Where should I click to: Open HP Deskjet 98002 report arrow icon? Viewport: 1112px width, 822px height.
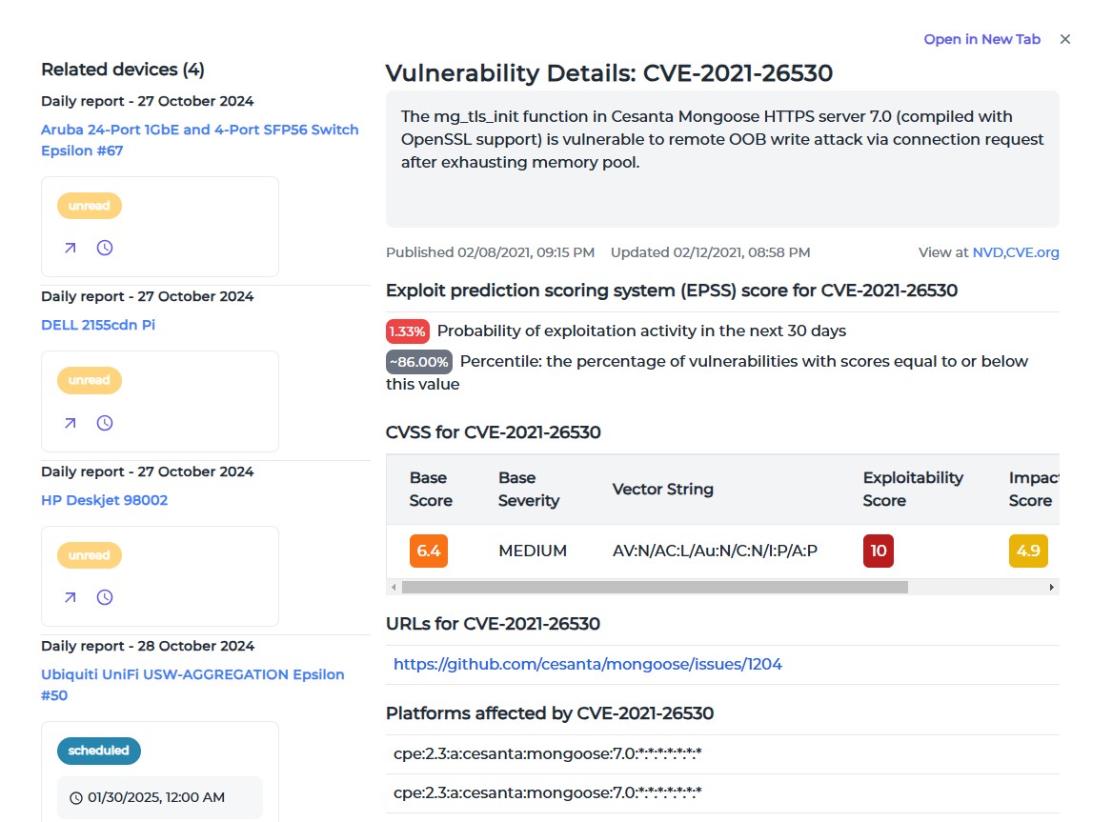click(x=70, y=597)
